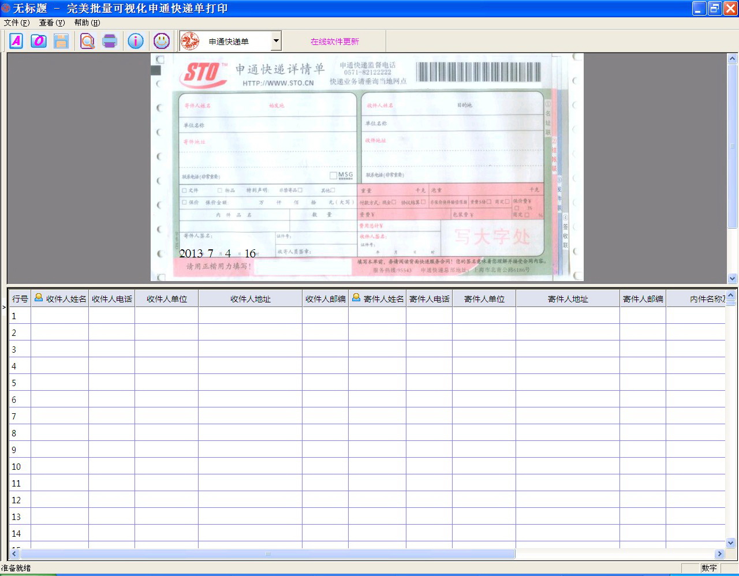The image size is (739, 576).
Task: Click the 寄件人地址 cell in row 6
Action: (568, 399)
